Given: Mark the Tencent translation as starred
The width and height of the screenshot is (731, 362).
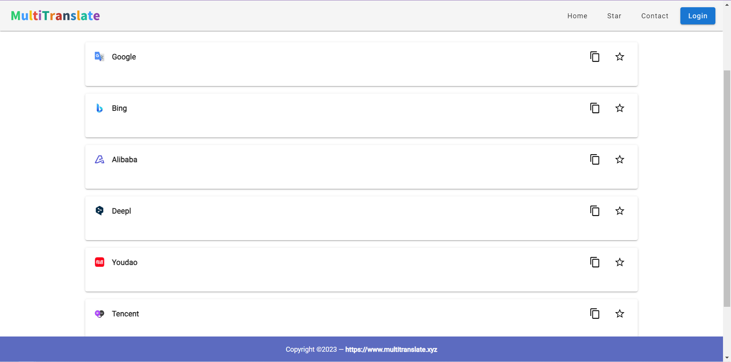Looking at the screenshot, I should tap(620, 314).
